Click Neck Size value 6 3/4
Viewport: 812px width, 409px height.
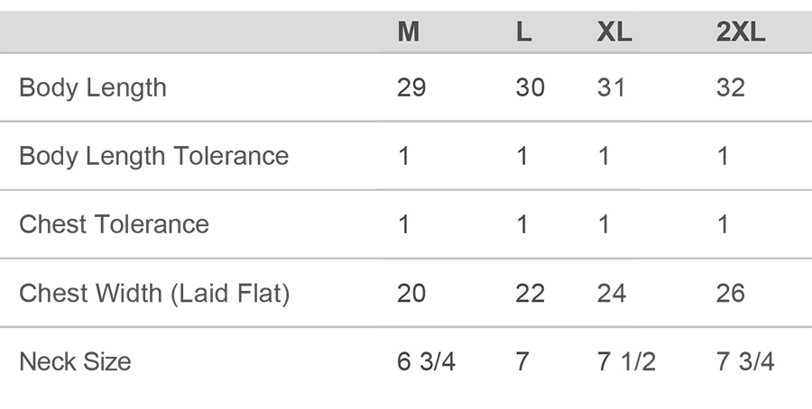426,361
